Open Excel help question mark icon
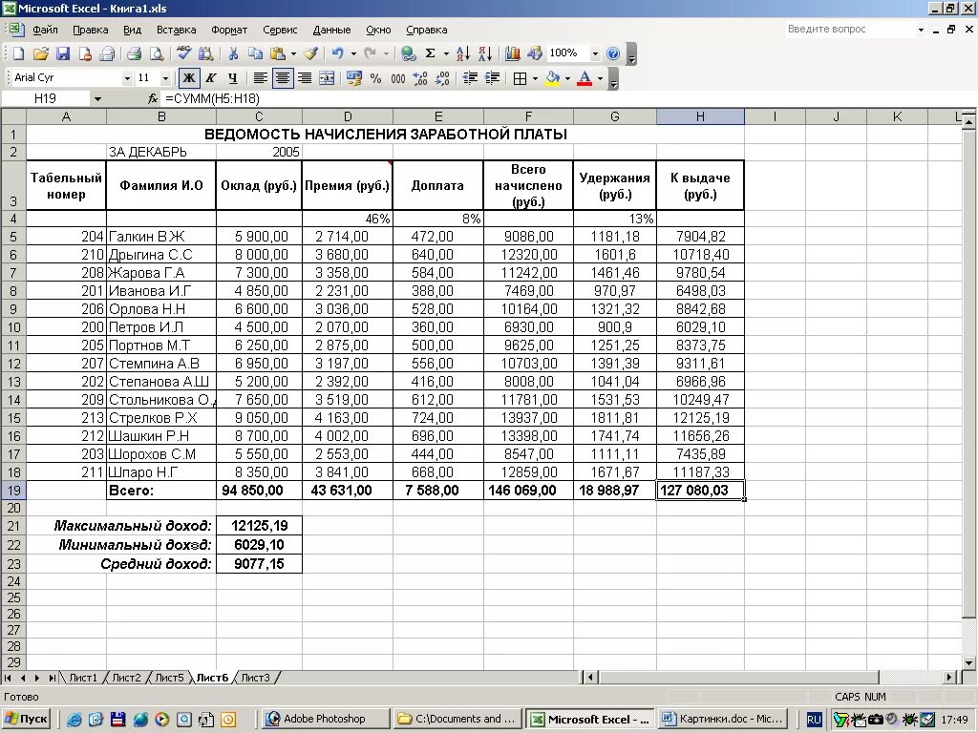This screenshot has width=978, height=733. pos(613,53)
